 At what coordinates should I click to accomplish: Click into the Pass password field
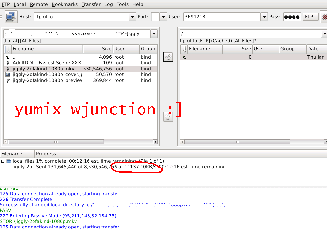(292, 17)
